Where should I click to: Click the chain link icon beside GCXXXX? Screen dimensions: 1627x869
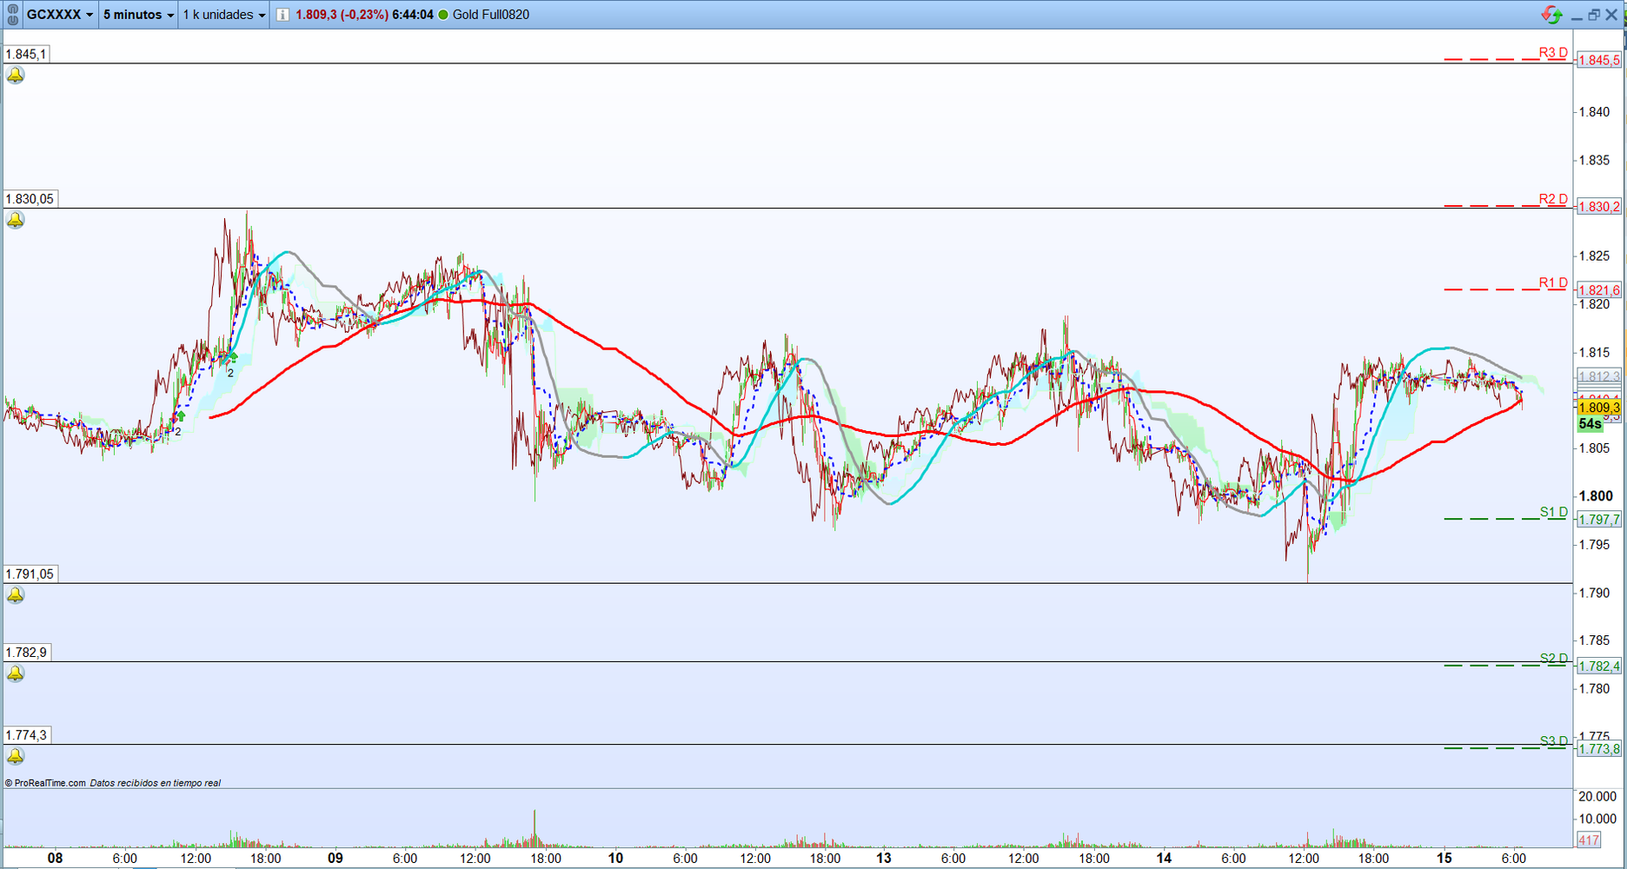[12, 15]
